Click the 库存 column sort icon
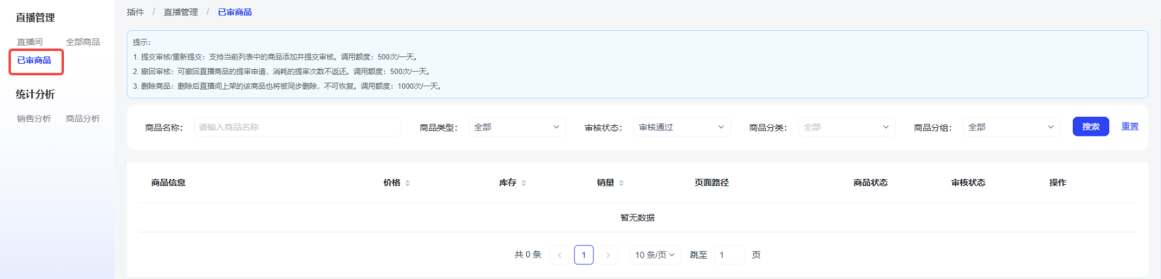 tap(523, 183)
